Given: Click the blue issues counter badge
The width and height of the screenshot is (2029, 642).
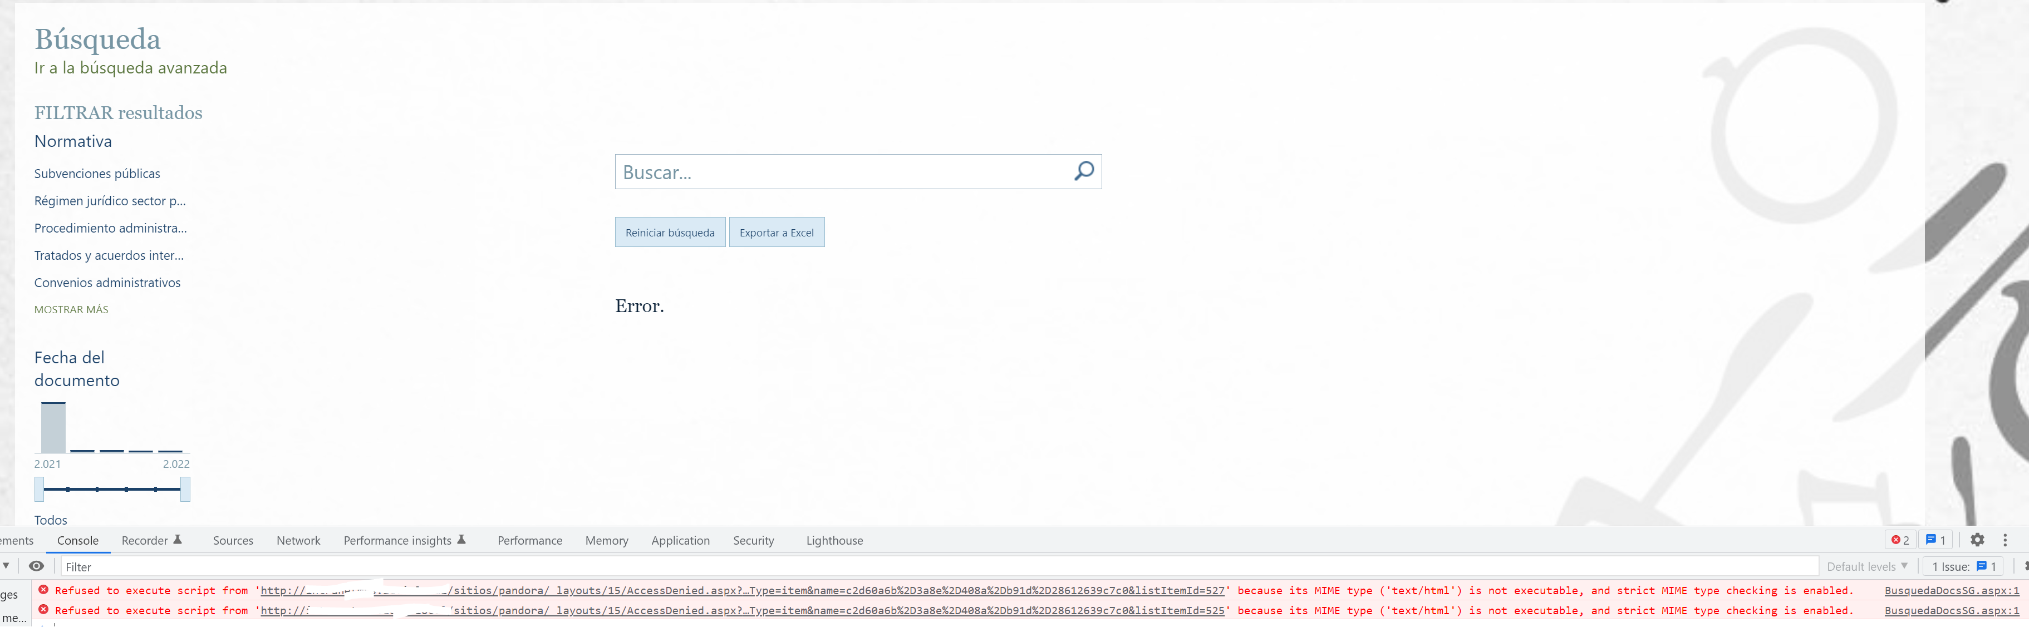Looking at the screenshot, I should coord(1935,540).
